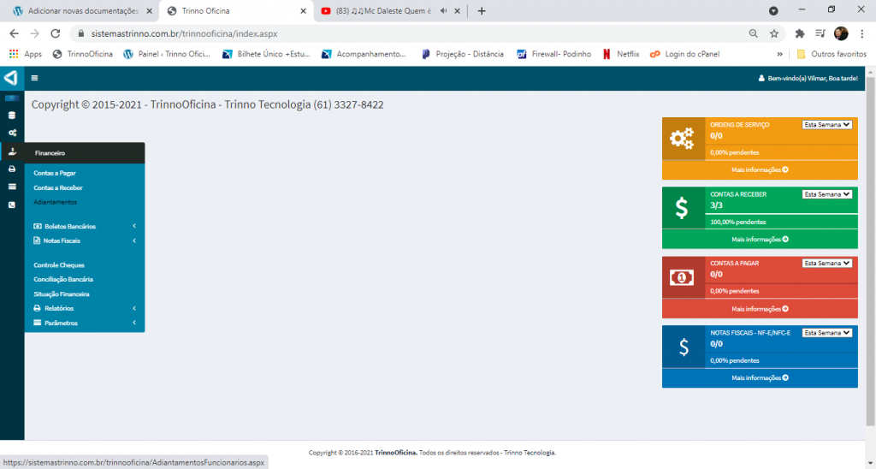The height and width of the screenshot is (469, 876).
Task: Open the gears sidebar icon
Action: 12,133
